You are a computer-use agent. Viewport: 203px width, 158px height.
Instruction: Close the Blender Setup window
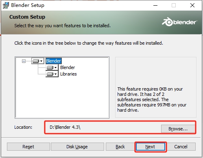point(192,5)
